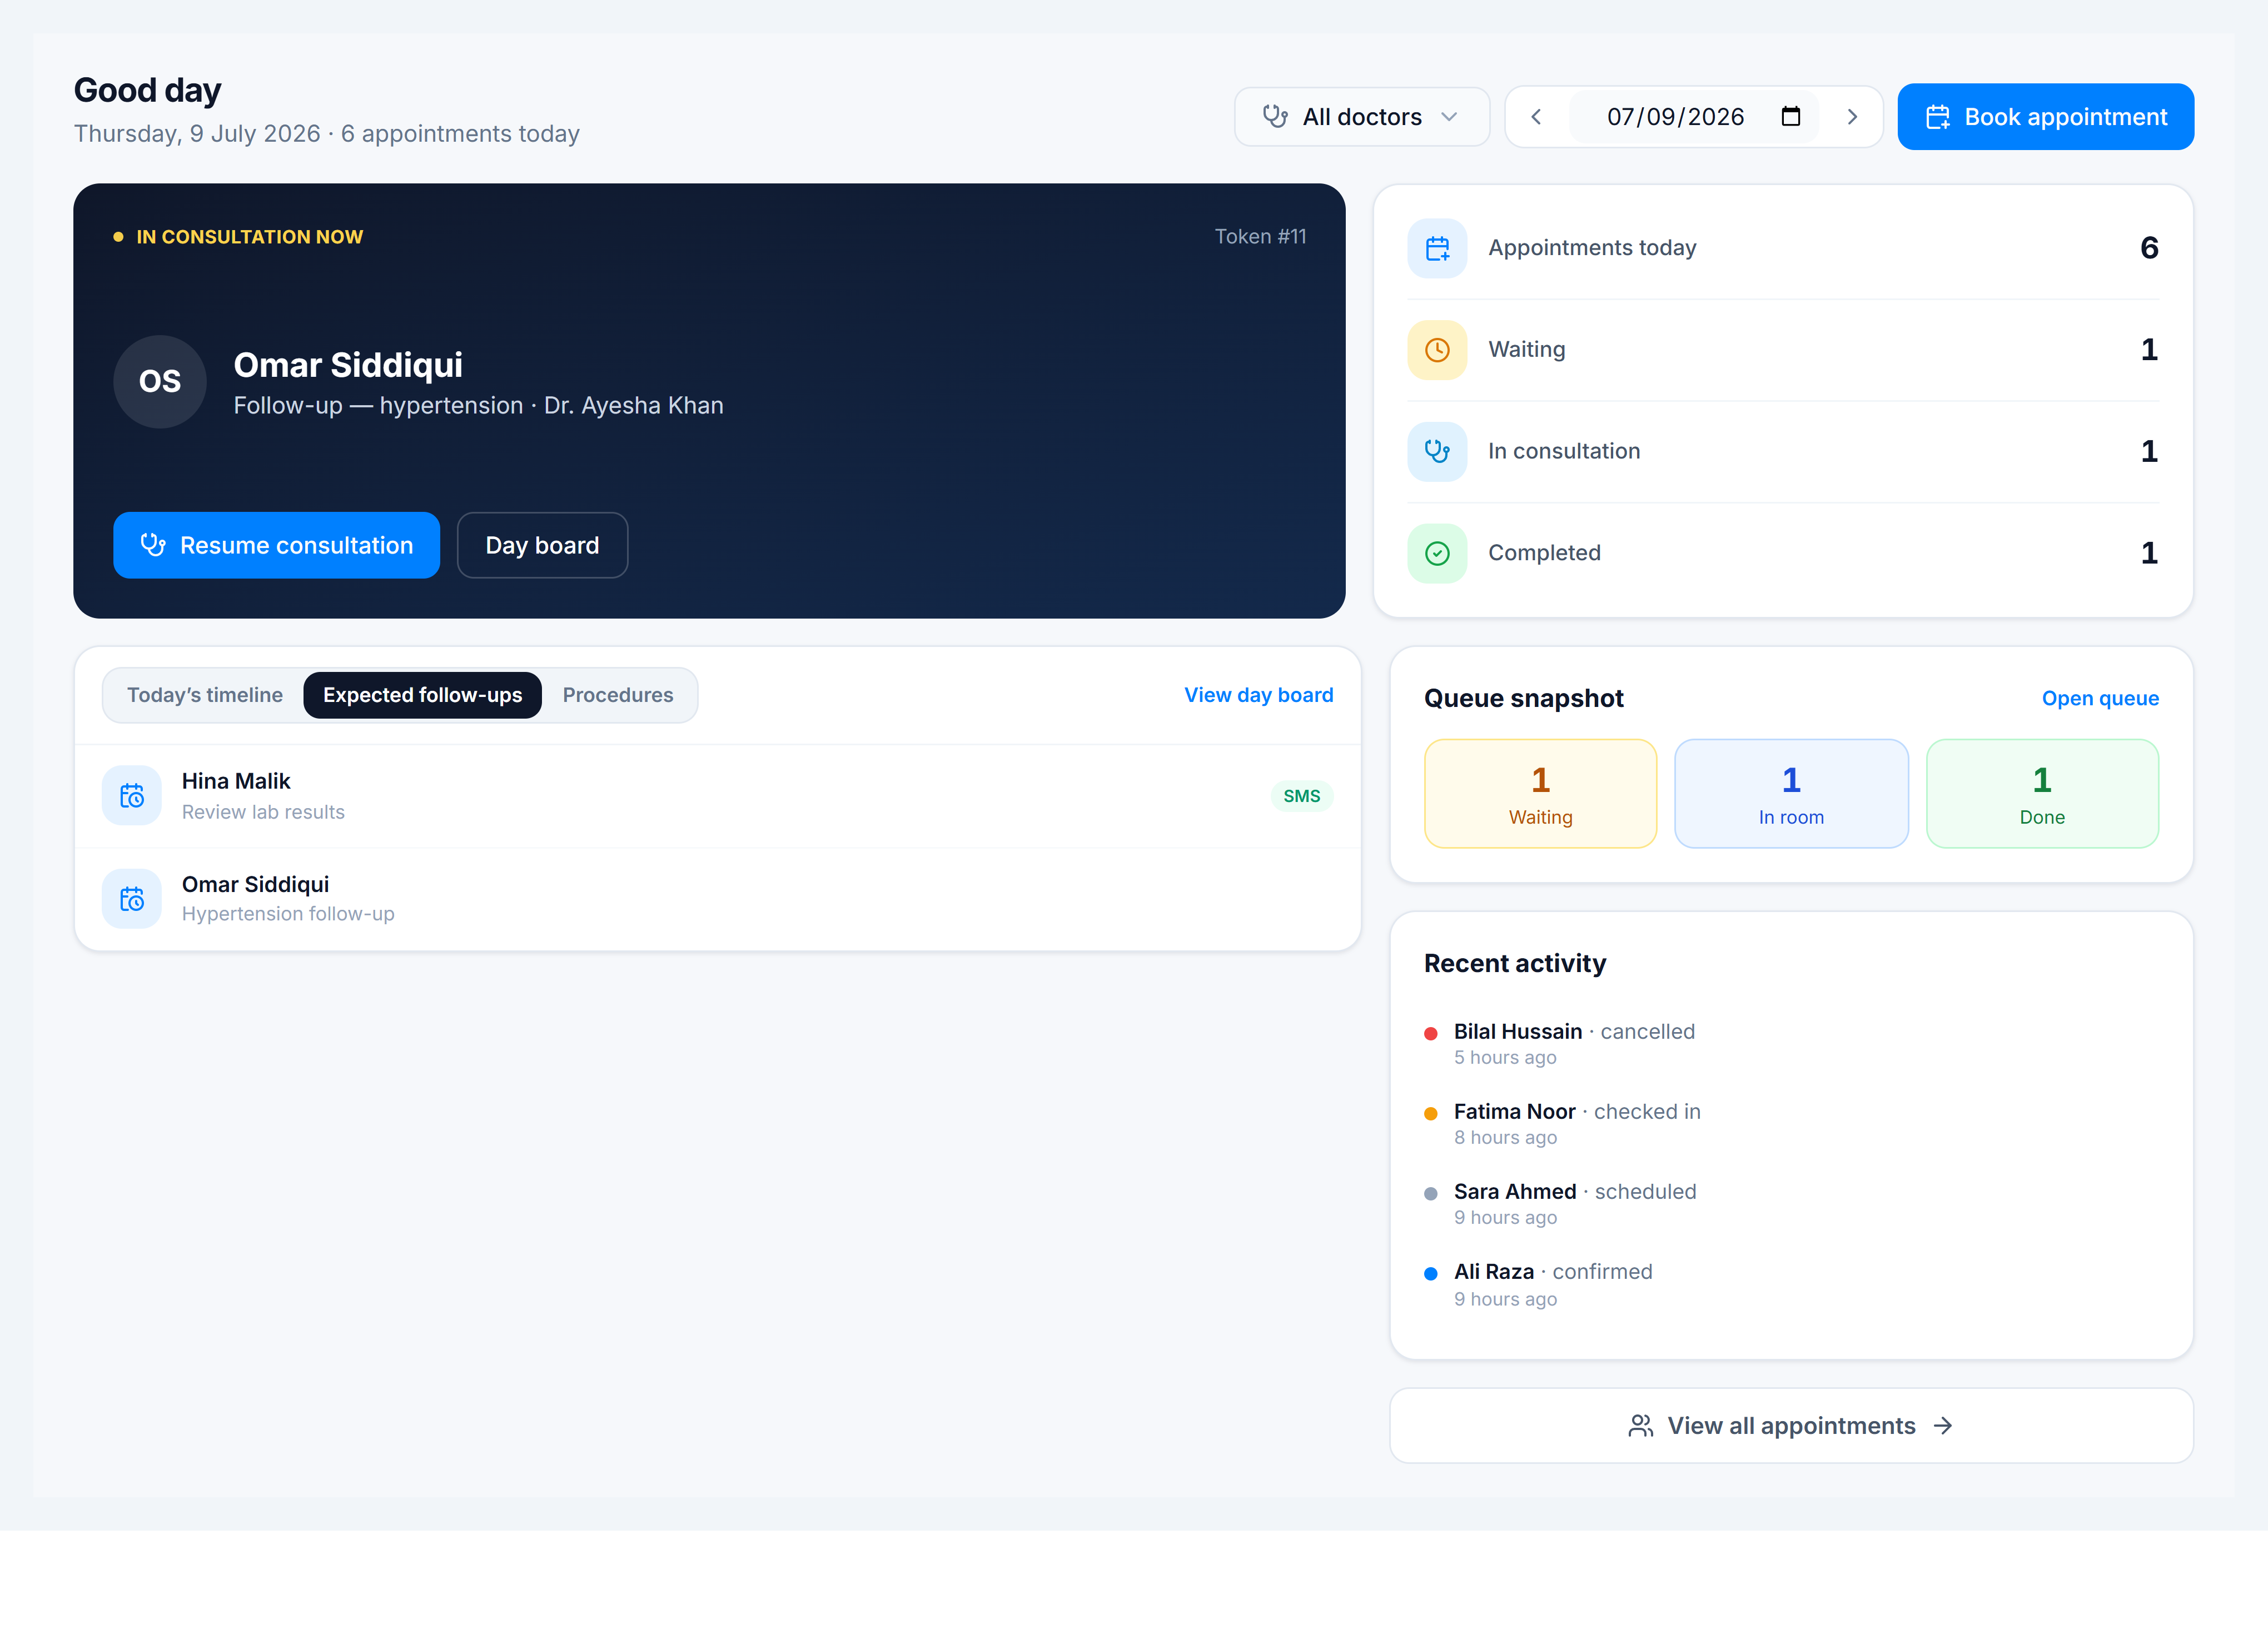2268x1634 pixels.
Task: Click the Token #11 label
Action: (x=1260, y=237)
